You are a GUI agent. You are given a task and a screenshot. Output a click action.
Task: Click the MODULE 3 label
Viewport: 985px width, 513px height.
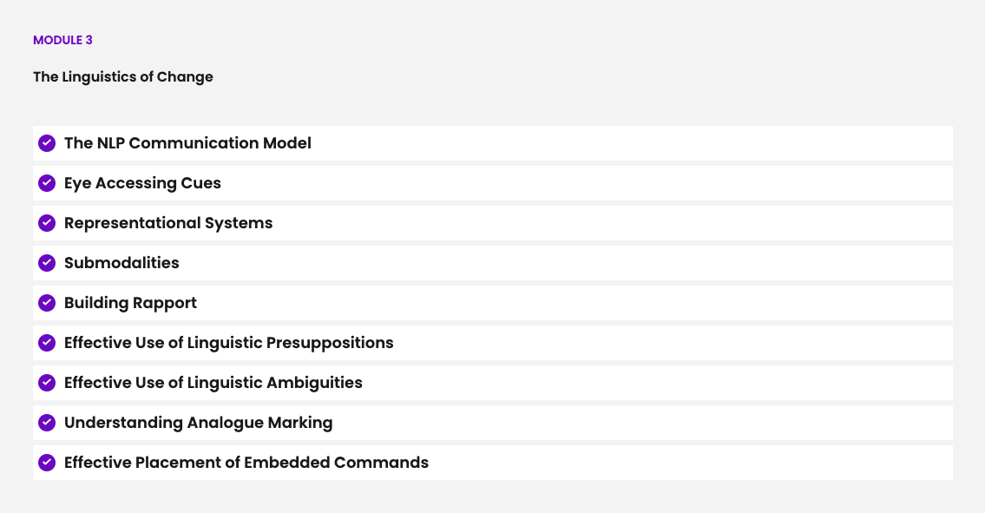[62, 40]
